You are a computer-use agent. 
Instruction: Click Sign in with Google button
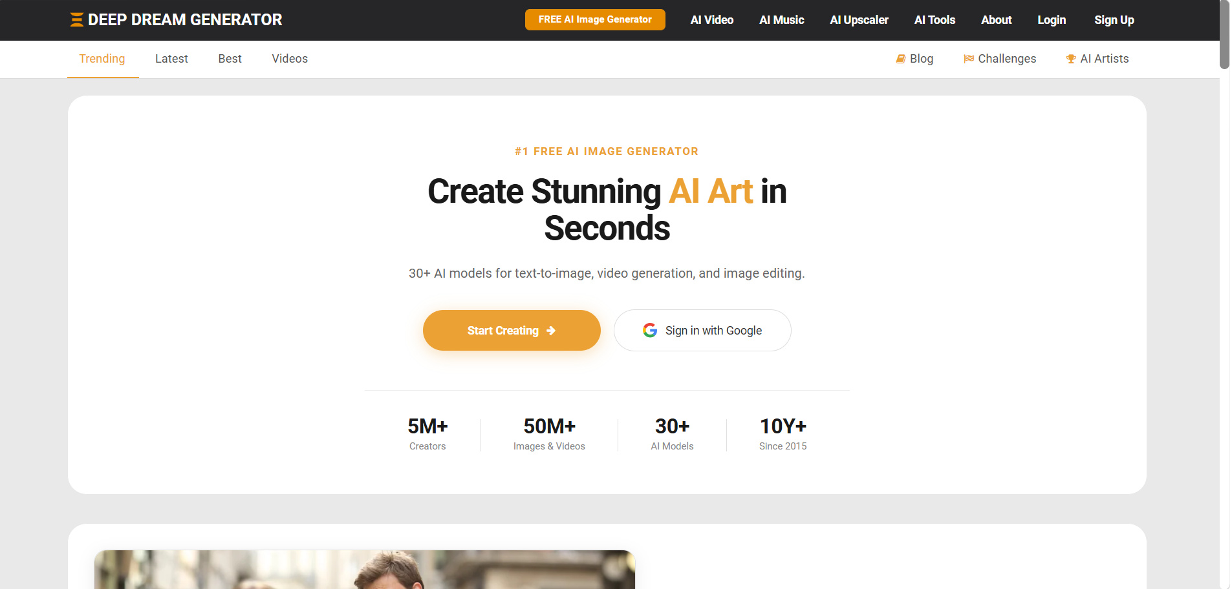pos(702,331)
